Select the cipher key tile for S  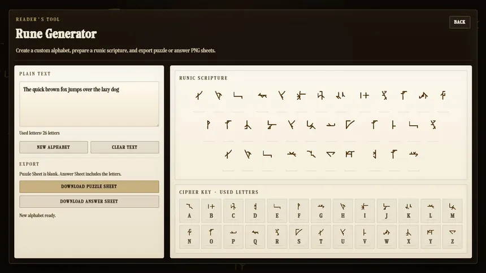(299, 237)
